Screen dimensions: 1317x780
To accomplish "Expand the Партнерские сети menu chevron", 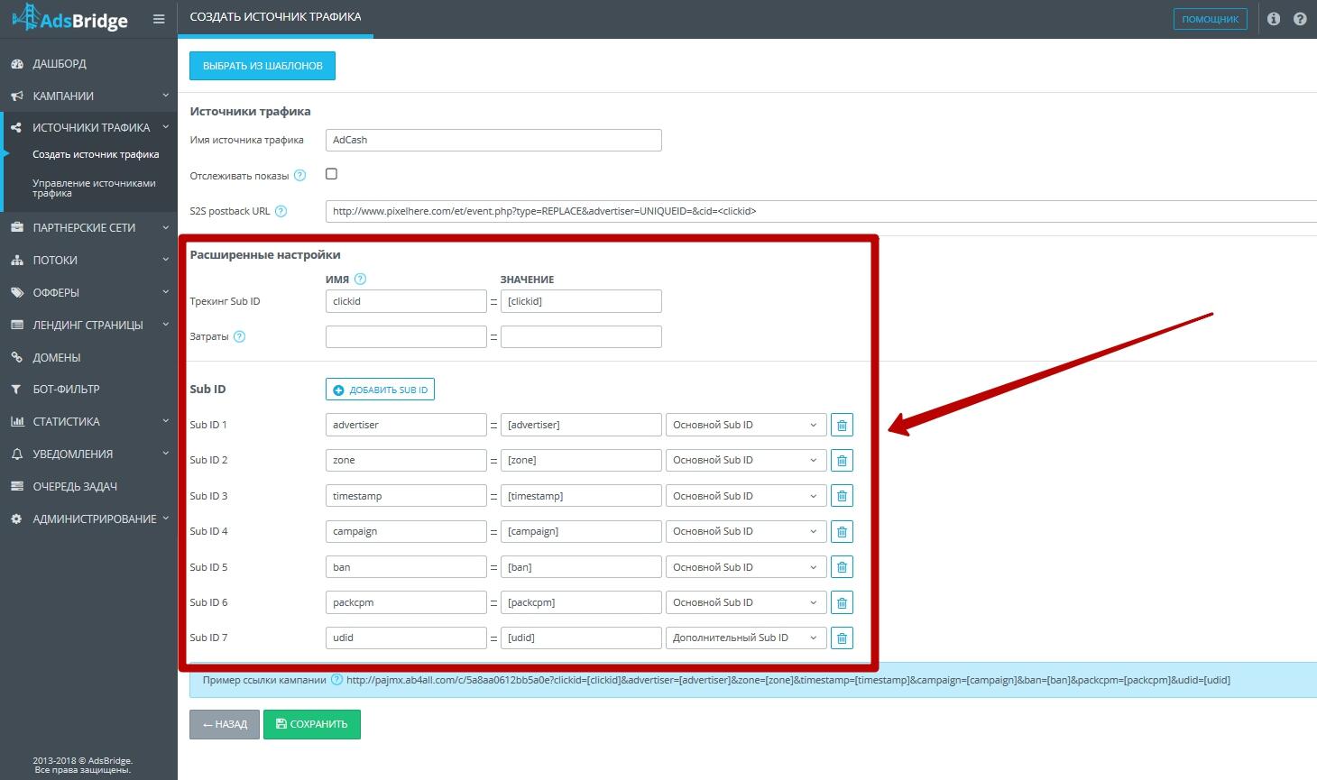I will pyautogui.click(x=166, y=227).
